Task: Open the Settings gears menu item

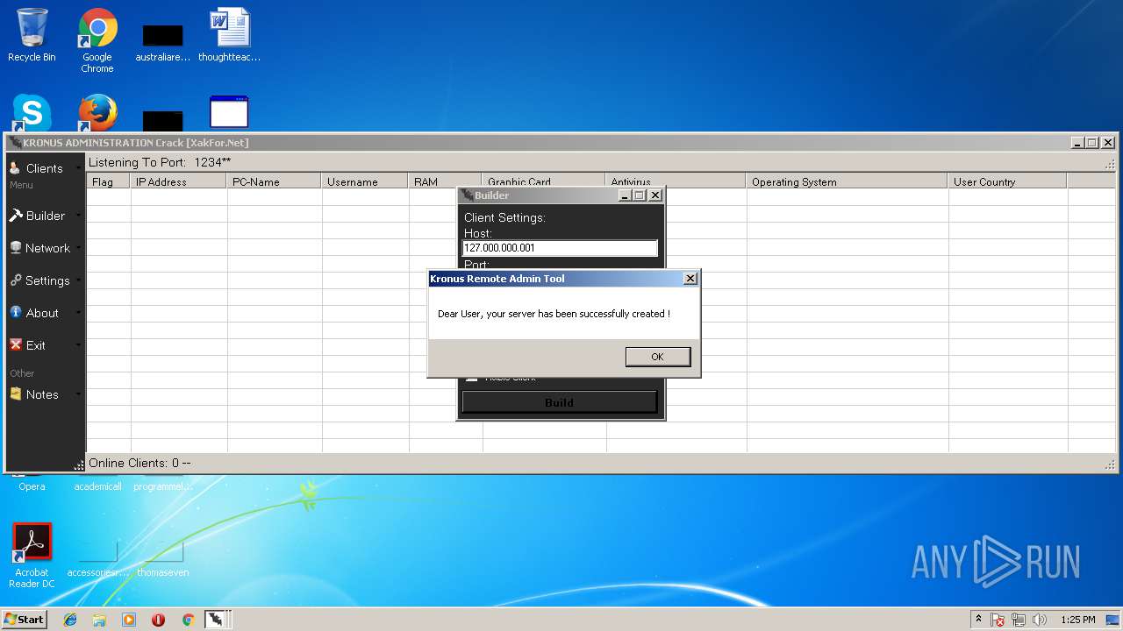Action: point(45,280)
